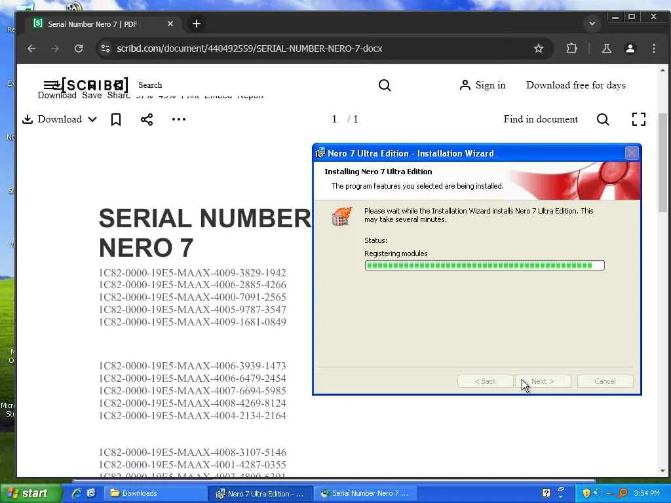Click the magnifier tray icon near clock
The image size is (671, 503).
(623, 494)
